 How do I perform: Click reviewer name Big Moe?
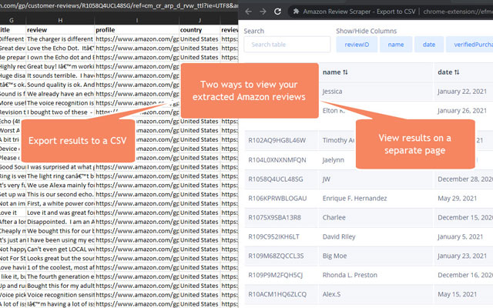click(x=334, y=256)
